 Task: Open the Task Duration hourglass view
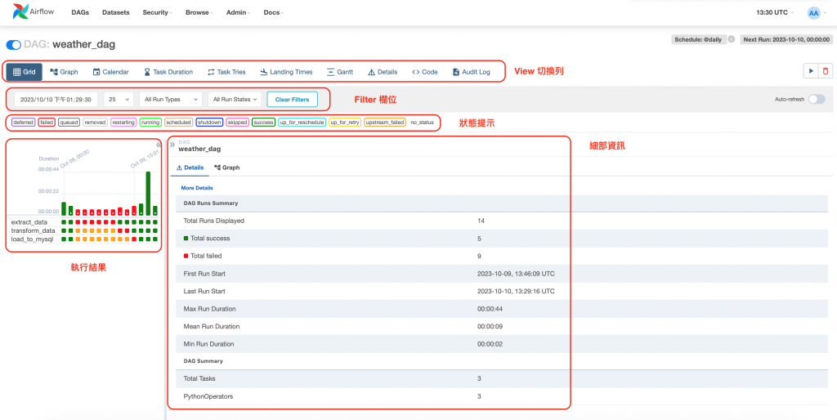[x=168, y=72]
